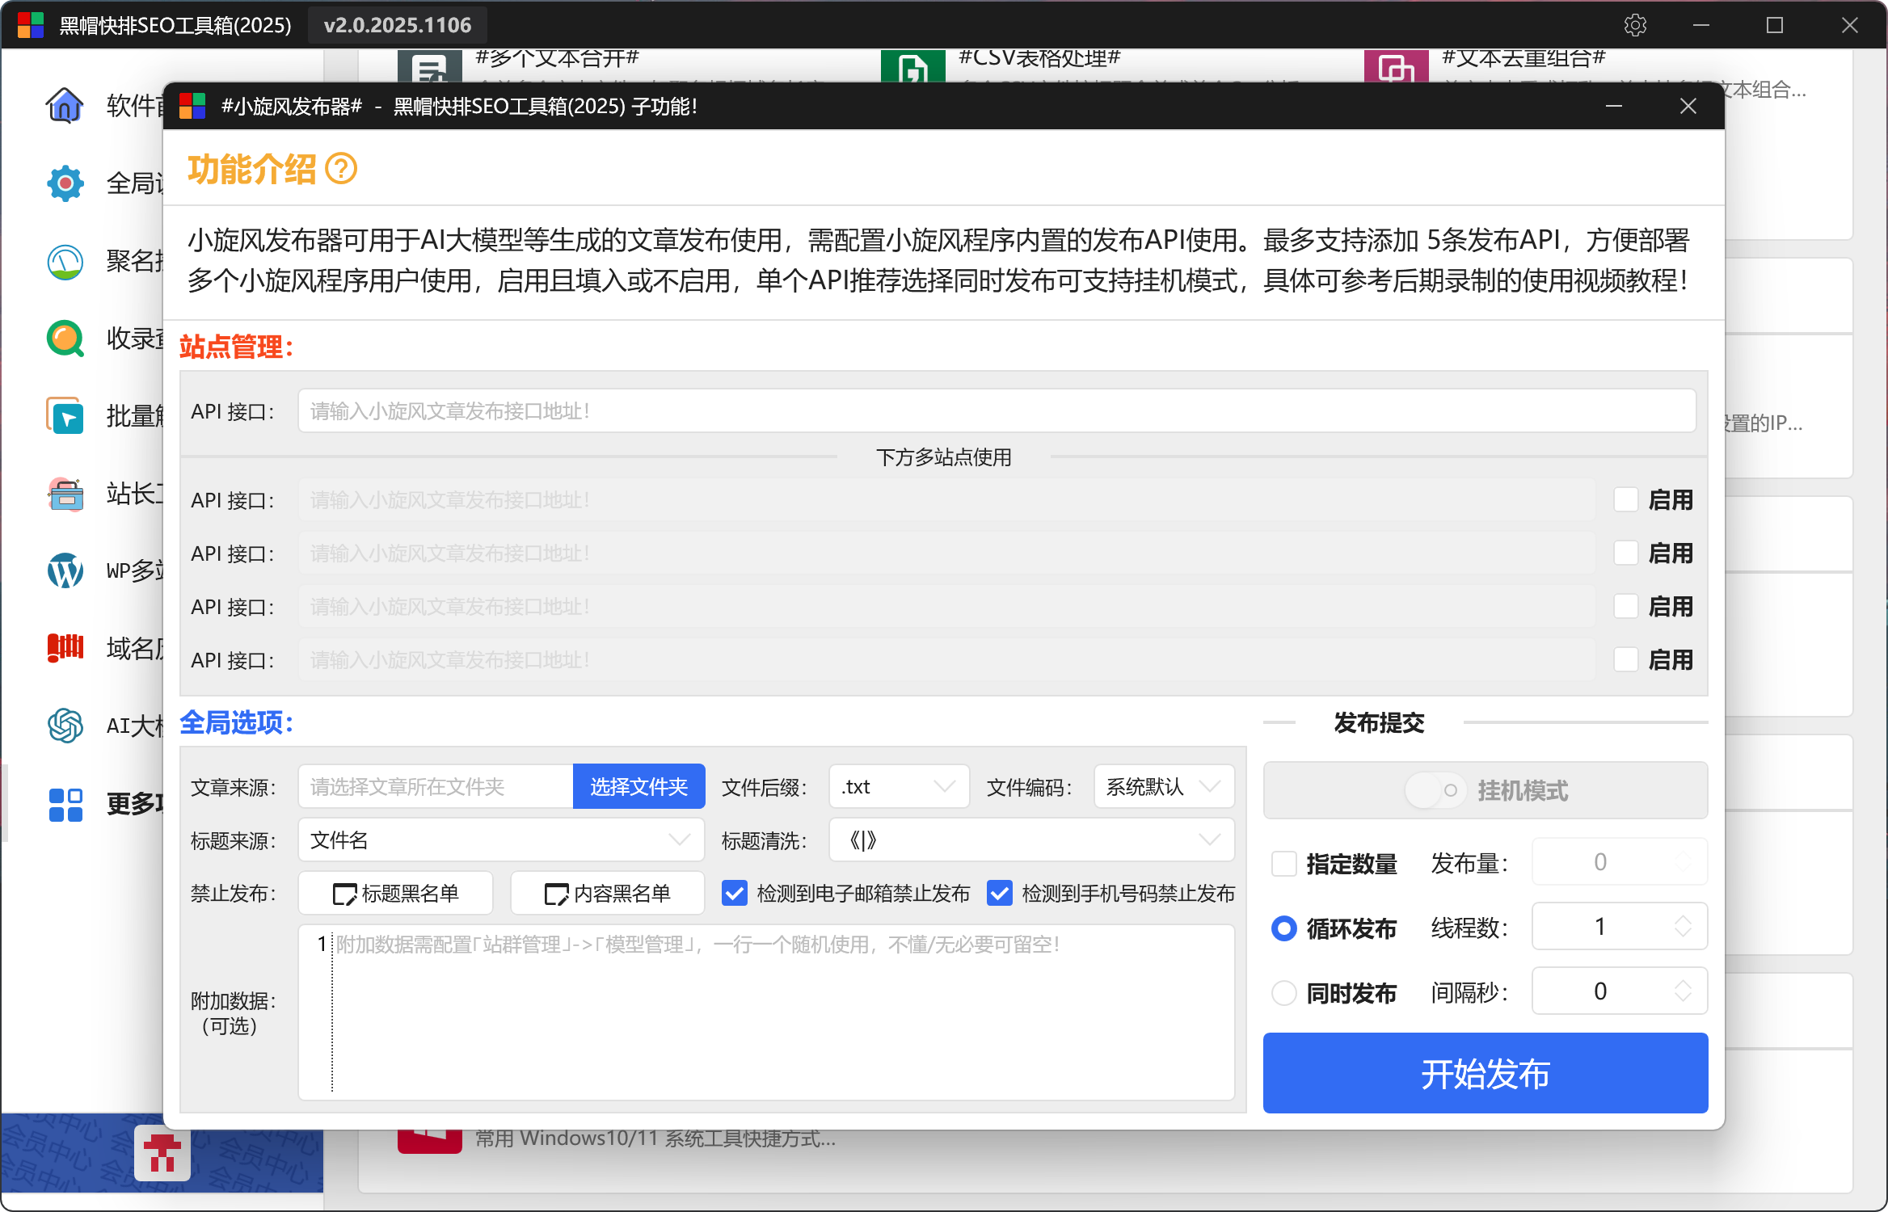Image resolution: width=1888 pixels, height=1212 pixels.
Task: Click the 选择文件夹 button
Action: (x=638, y=786)
